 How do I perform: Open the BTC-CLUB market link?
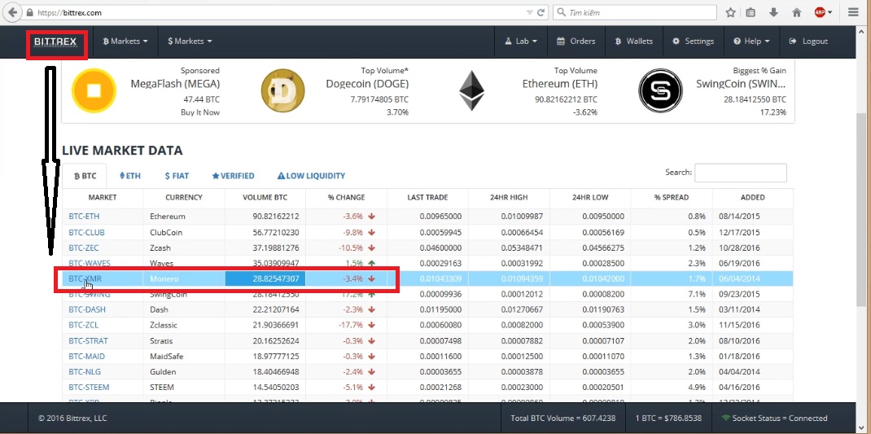tap(86, 232)
